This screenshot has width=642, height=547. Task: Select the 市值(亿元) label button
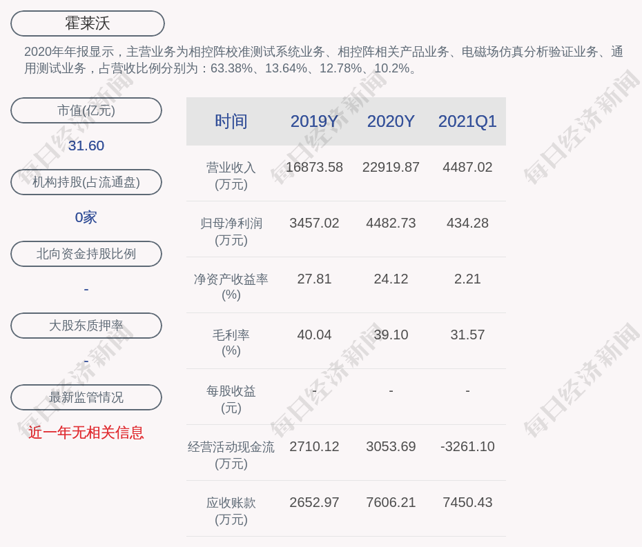coord(86,110)
